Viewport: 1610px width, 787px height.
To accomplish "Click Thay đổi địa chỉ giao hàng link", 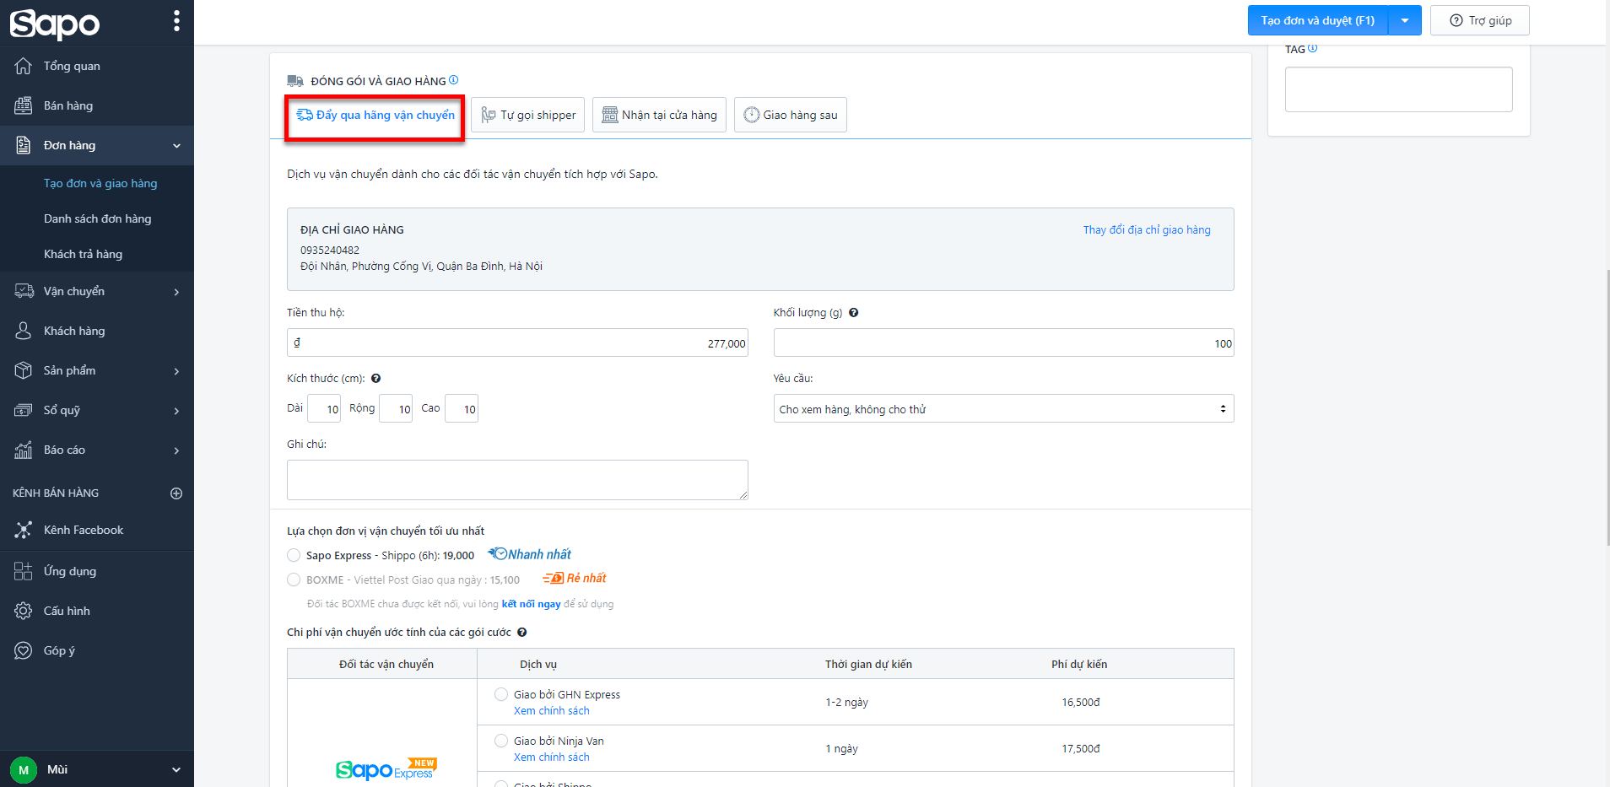I will 1147,229.
